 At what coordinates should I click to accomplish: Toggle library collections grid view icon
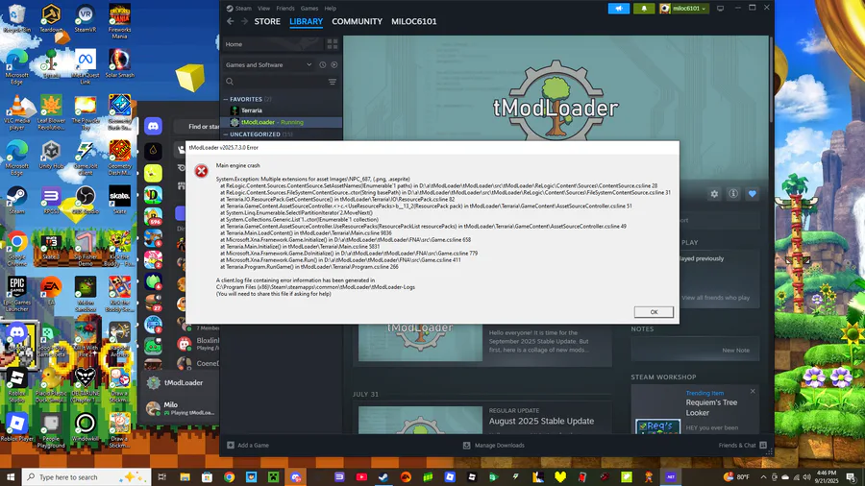(x=333, y=44)
